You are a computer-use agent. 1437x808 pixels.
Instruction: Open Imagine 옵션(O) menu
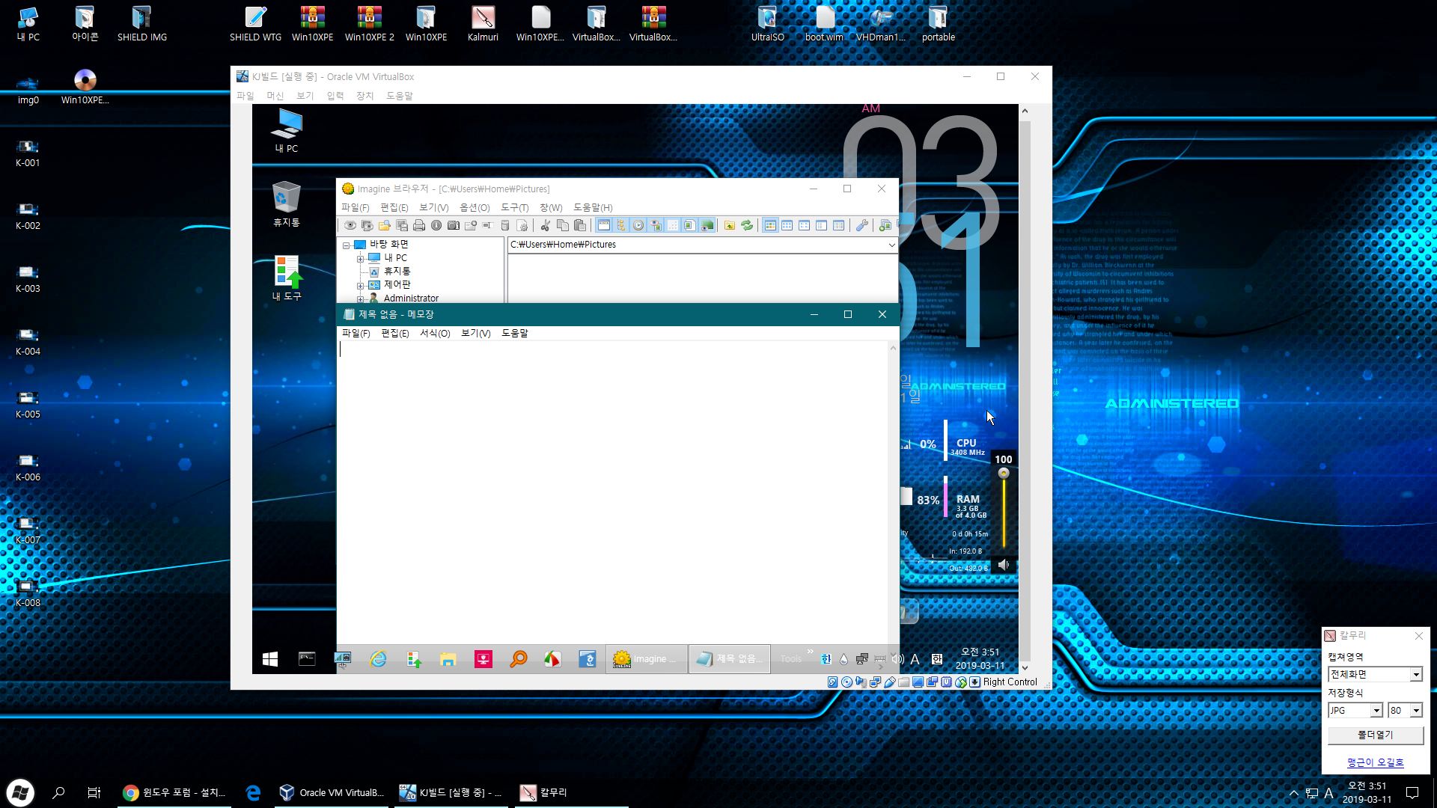(x=475, y=207)
